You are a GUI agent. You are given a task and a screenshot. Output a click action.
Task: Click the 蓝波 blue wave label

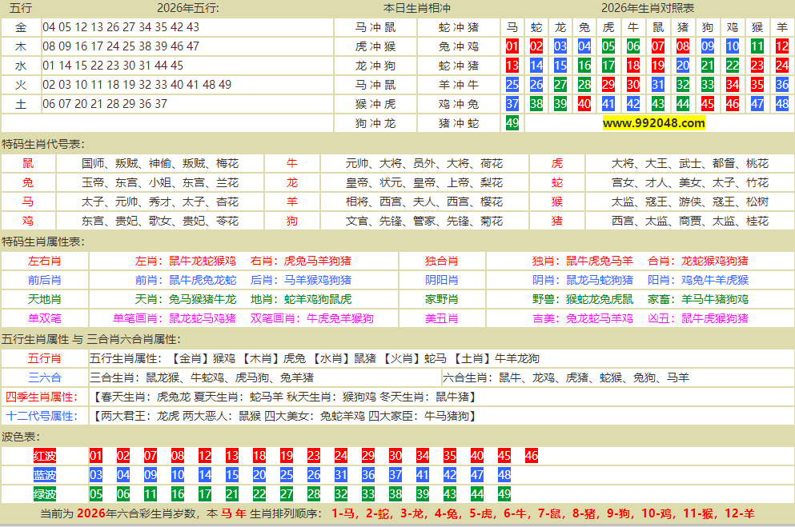coord(45,475)
